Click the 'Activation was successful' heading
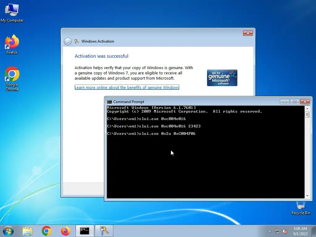The image size is (316, 237). 101,56
